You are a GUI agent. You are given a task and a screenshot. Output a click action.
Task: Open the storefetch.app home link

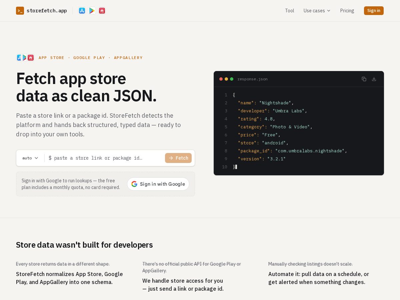tap(41, 11)
